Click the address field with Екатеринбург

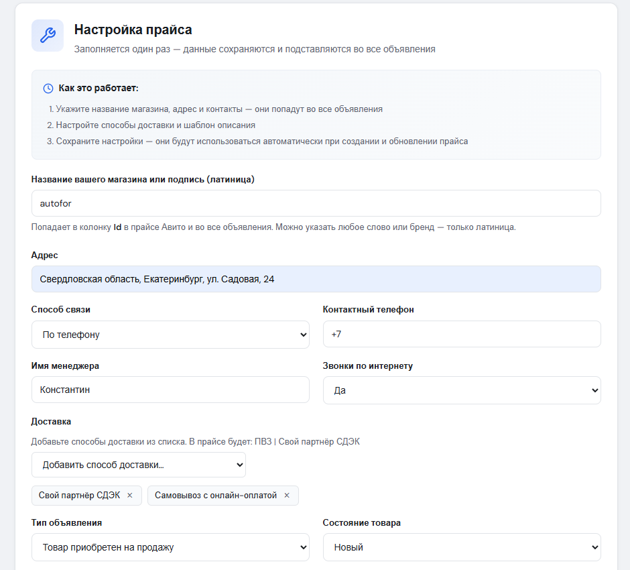(x=316, y=279)
